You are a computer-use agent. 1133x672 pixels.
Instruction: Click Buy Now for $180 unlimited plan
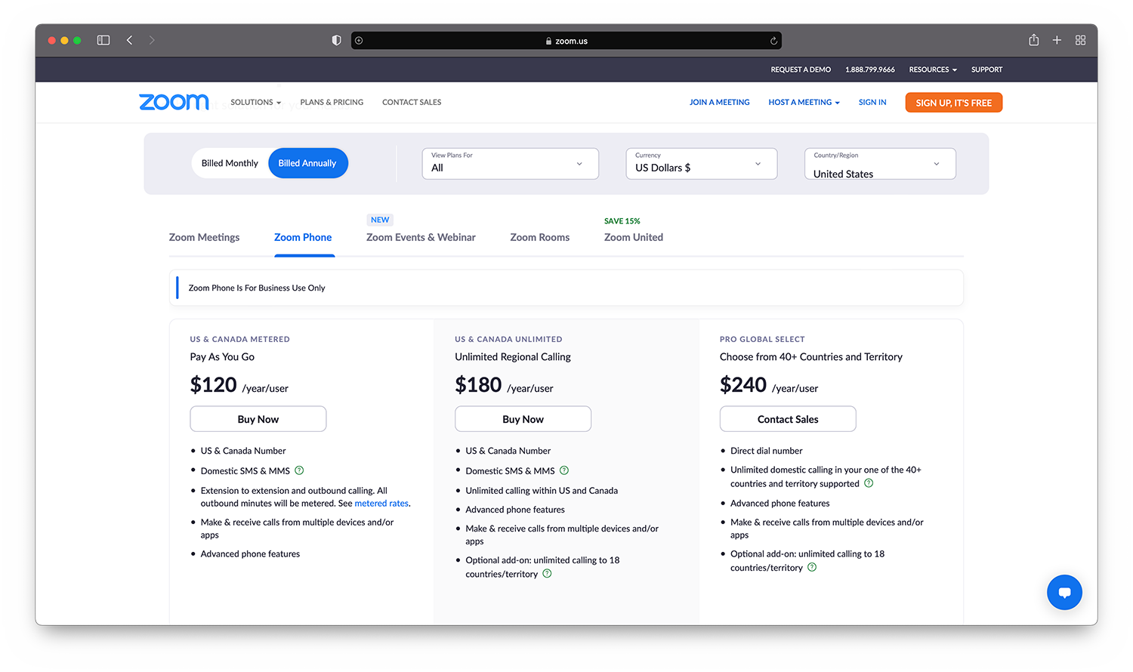[x=523, y=419]
